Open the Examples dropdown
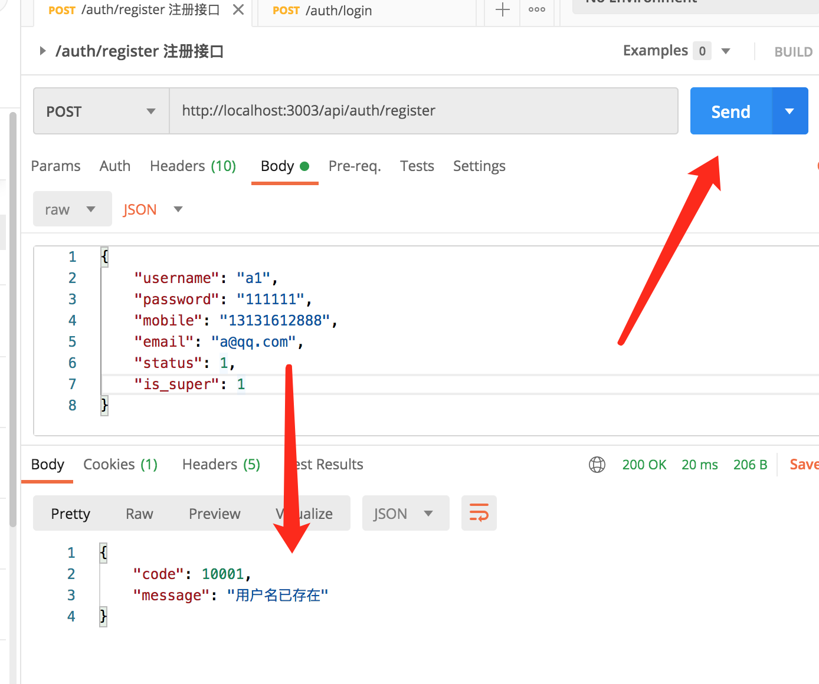The width and height of the screenshot is (819, 684). point(677,51)
